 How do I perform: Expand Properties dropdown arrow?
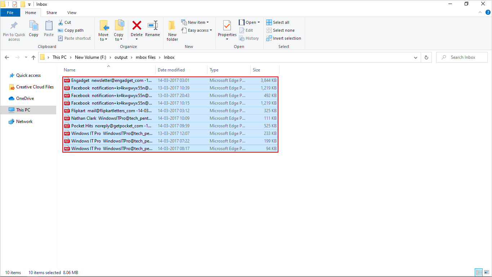pyautogui.click(x=227, y=39)
